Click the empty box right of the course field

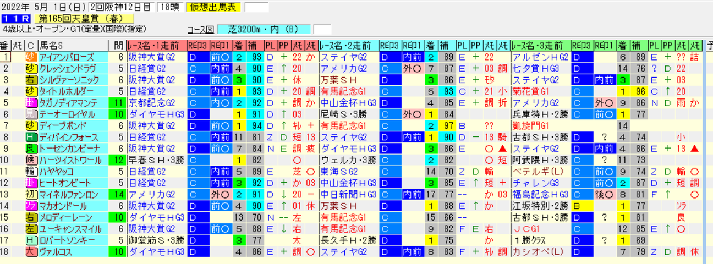(x=322, y=29)
